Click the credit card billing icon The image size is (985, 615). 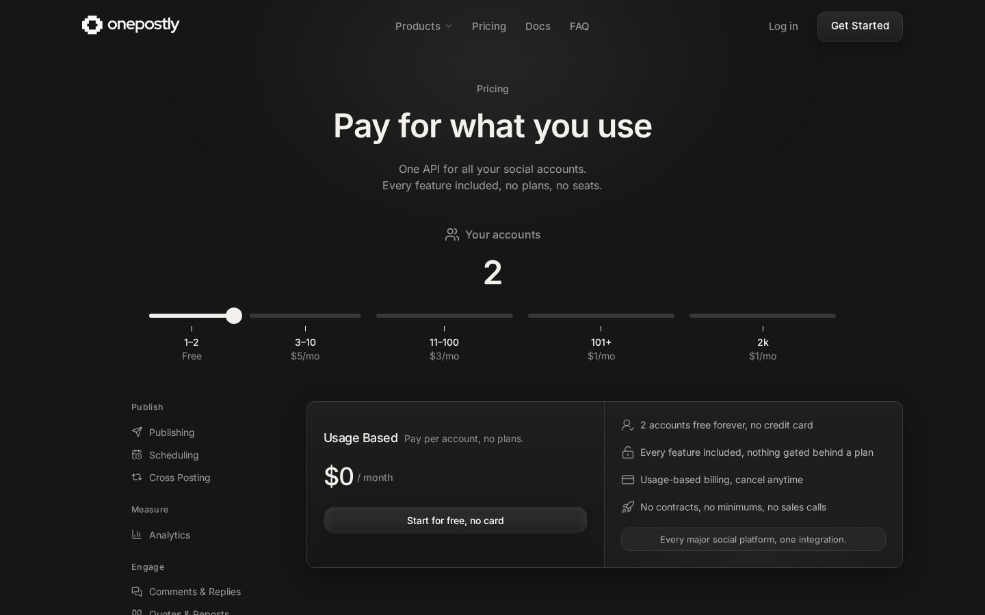pos(627,480)
